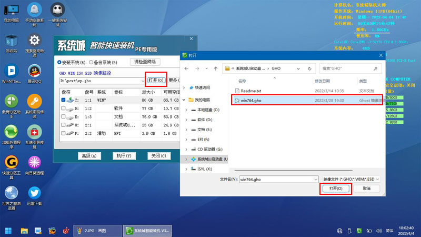Select the 安装系统(R) radio button
Image resolution: width=421 pixels, height=237 pixels.
click(59, 62)
